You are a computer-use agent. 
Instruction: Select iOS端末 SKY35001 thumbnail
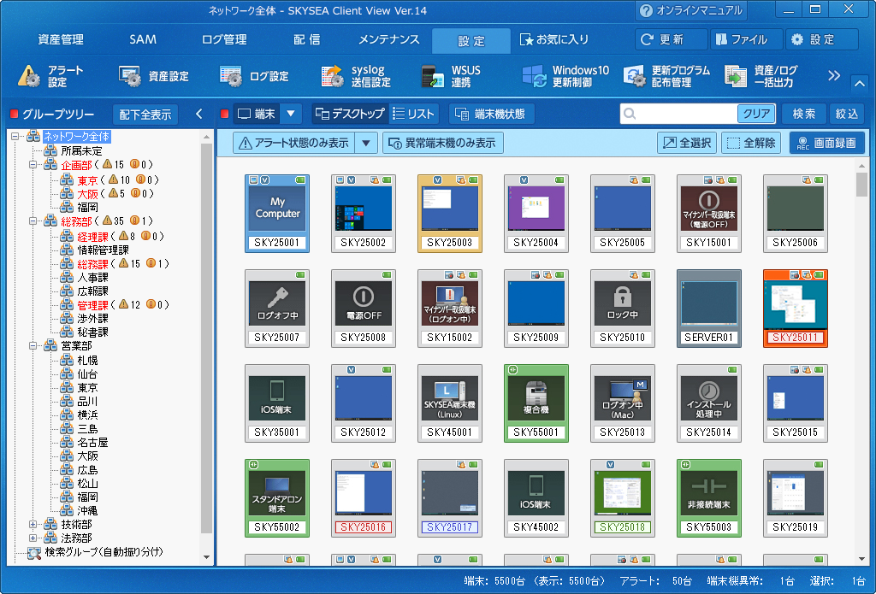277,403
